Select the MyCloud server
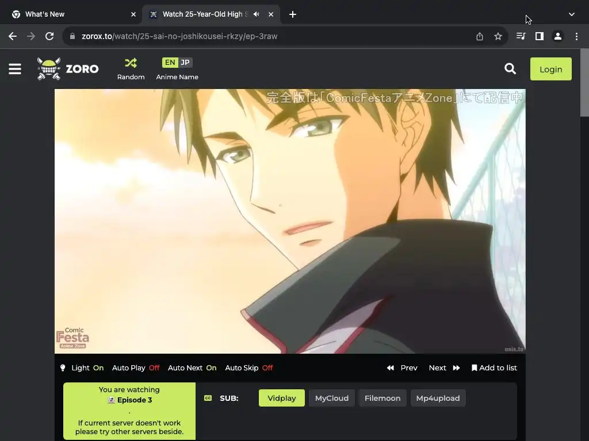The height and width of the screenshot is (441, 589). [332, 399]
